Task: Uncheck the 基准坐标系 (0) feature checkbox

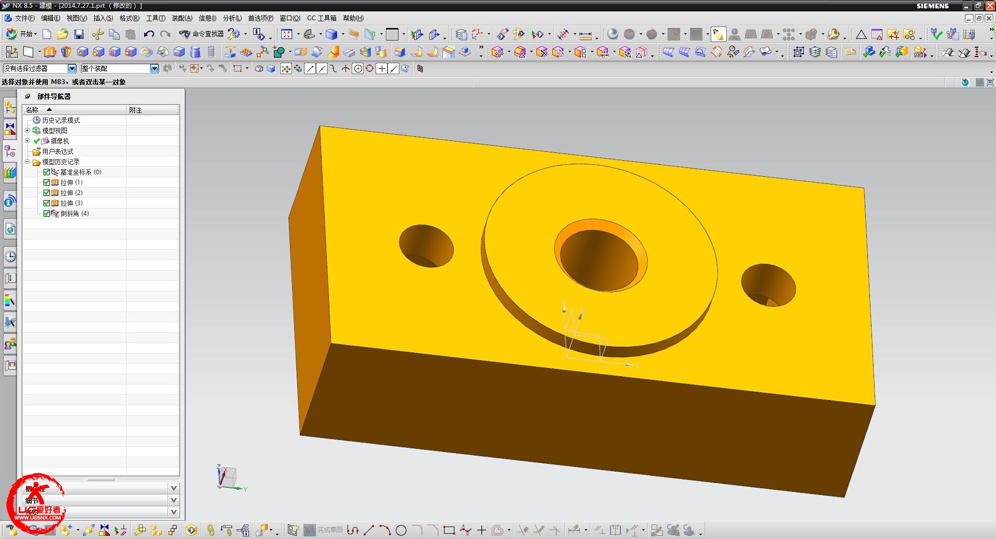Action: click(x=47, y=172)
